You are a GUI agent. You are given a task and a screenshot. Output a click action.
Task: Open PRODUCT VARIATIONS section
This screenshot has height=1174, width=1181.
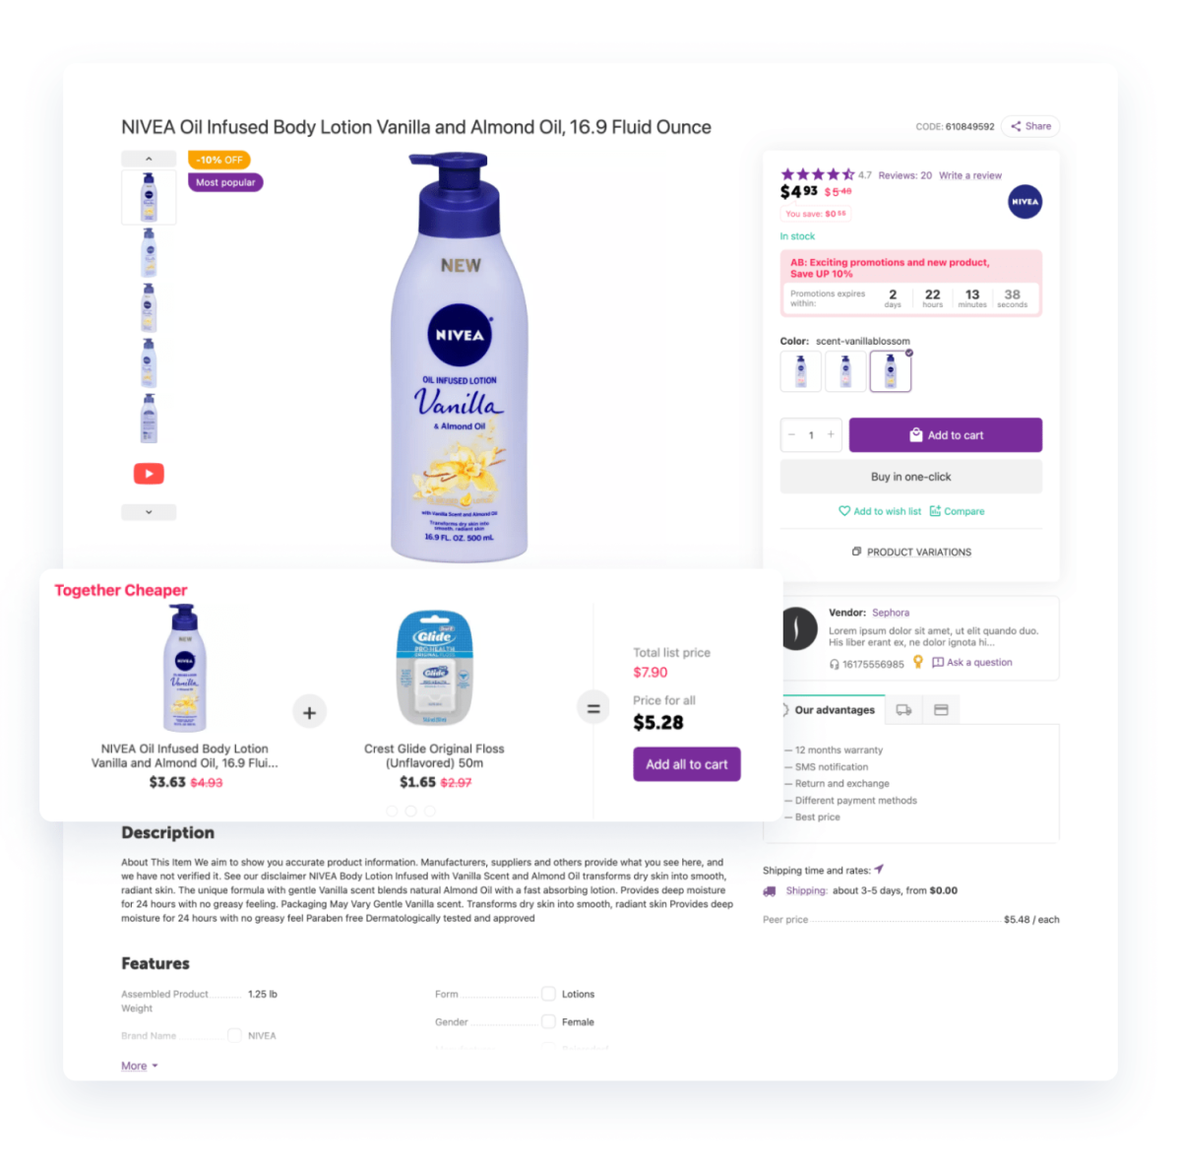[911, 552]
